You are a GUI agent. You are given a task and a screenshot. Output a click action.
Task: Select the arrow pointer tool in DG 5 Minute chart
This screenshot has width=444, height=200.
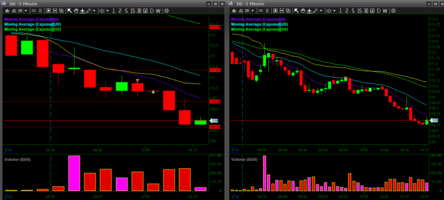click(70, 11)
